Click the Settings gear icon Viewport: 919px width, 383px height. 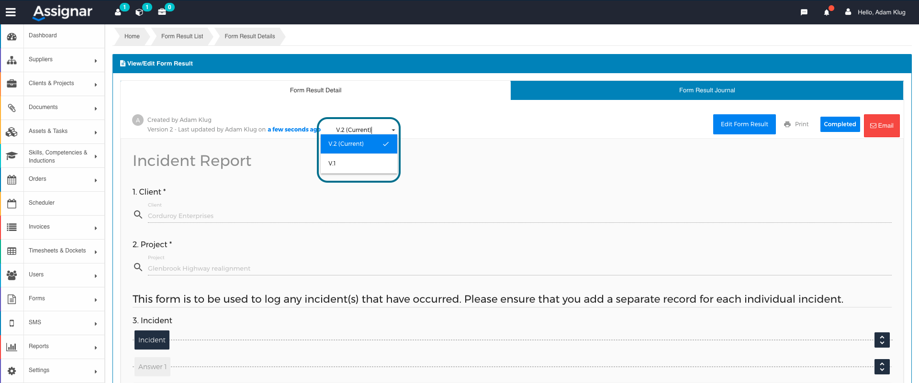12,371
